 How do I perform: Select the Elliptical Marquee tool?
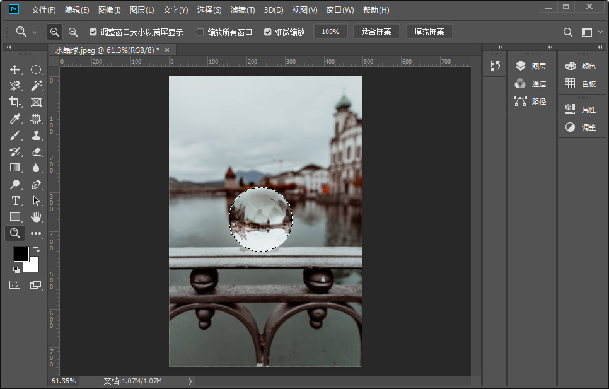pyautogui.click(x=36, y=69)
